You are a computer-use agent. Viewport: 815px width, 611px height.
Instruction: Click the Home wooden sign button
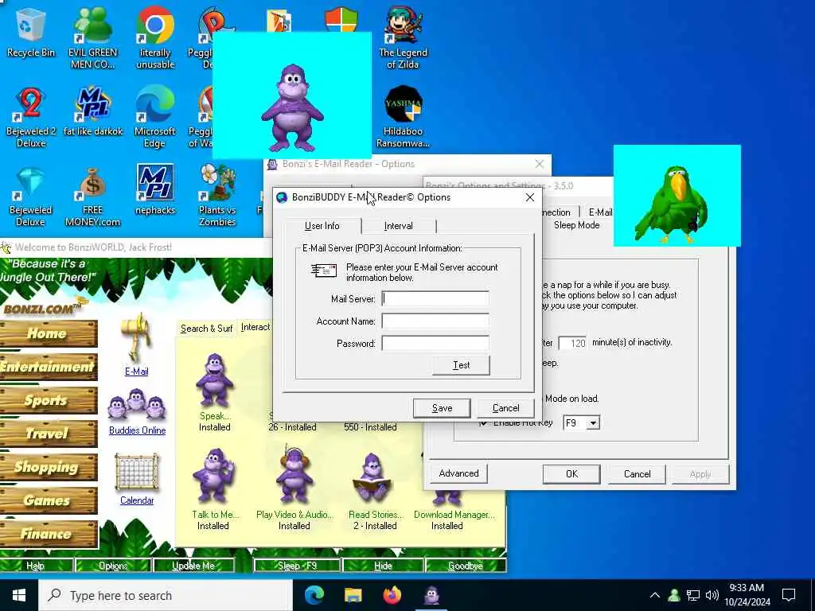click(x=49, y=333)
